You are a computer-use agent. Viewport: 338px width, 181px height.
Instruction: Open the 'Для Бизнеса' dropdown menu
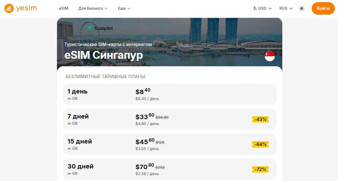[91, 8]
